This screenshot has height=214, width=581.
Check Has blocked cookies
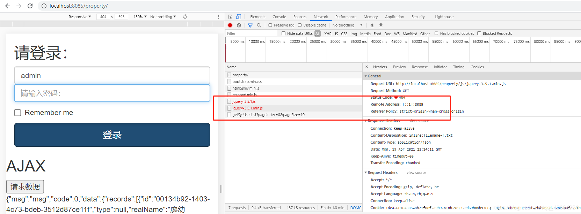(436, 33)
